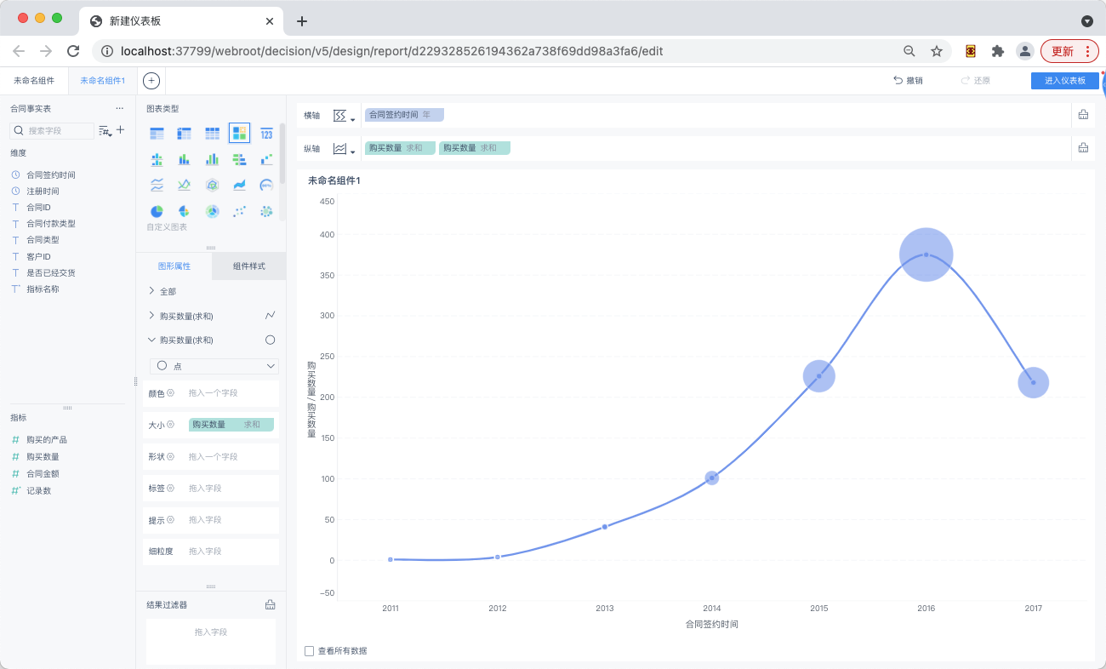Image resolution: width=1106 pixels, height=669 pixels.
Task: Collapse the second 购买数量(求和) point section
Action: coord(151,340)
